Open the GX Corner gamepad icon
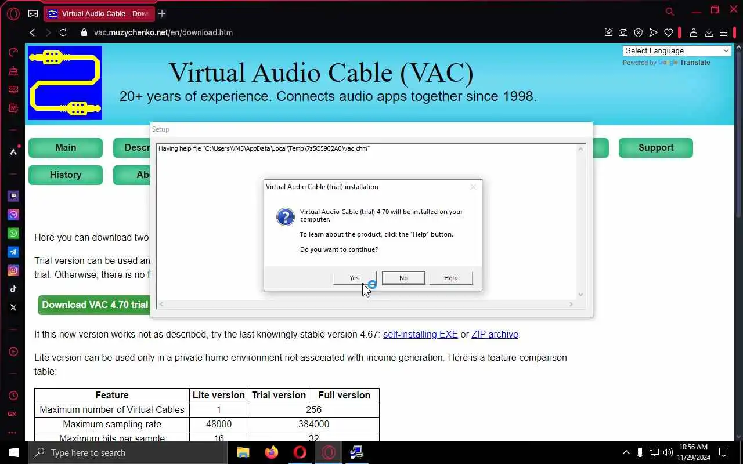 click(x=33, y=13)
